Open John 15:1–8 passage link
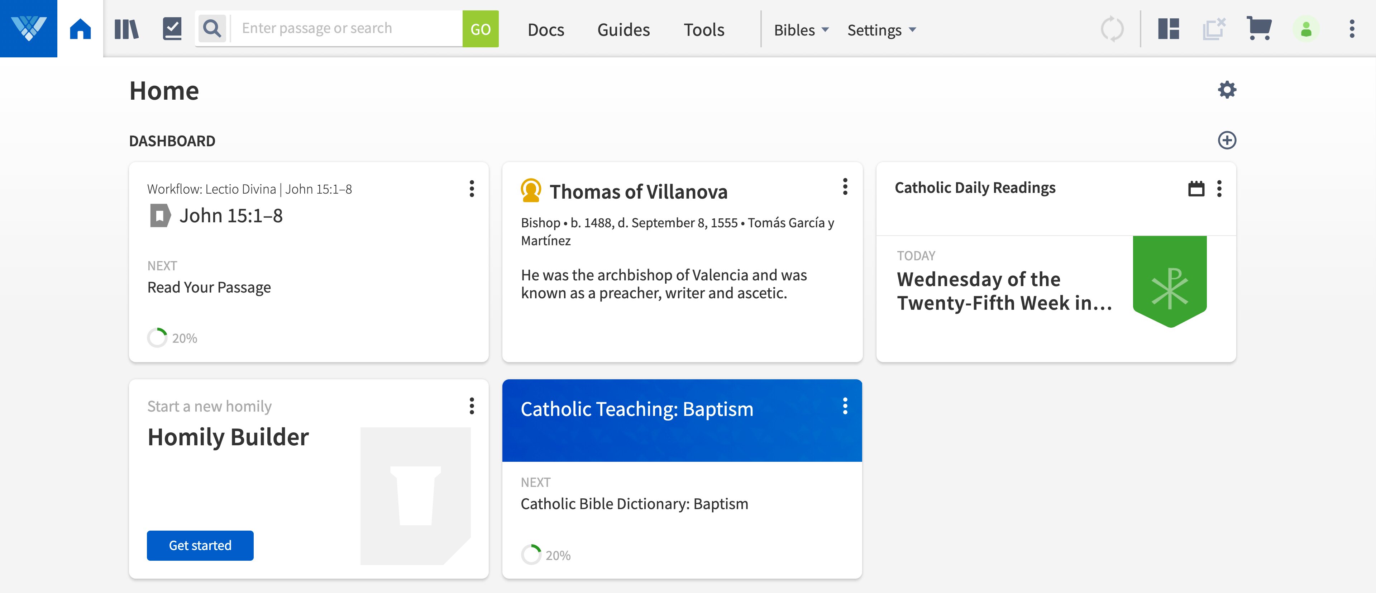The width and height of the screenshot is (1376, 593). (231, 216)
